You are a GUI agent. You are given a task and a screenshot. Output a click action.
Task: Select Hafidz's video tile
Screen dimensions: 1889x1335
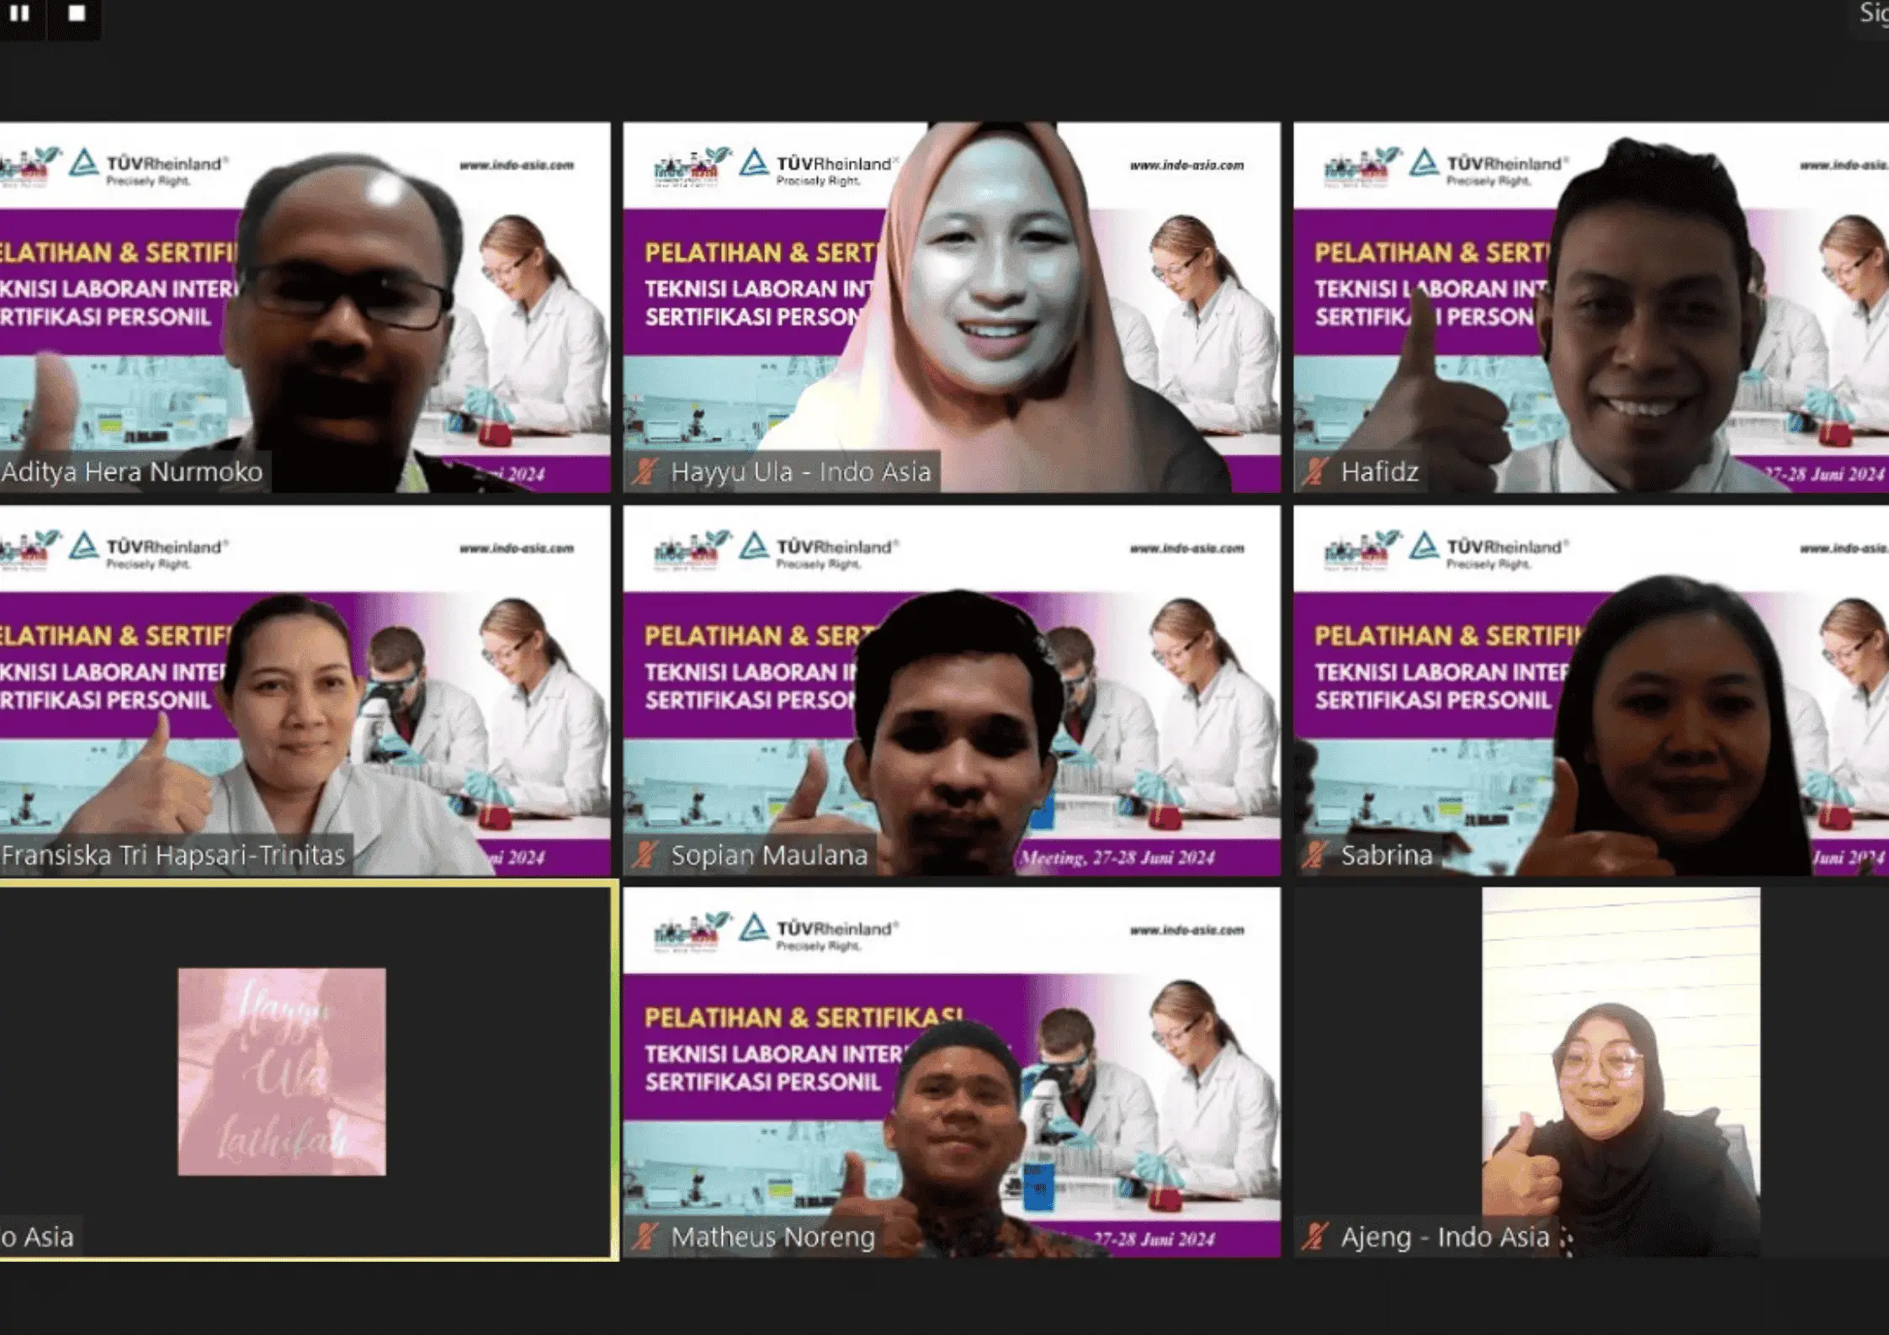pyautogui.click(x=1591, y=307)
